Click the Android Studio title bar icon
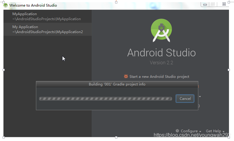Viewport: 234px width, 141px height. 6,5
